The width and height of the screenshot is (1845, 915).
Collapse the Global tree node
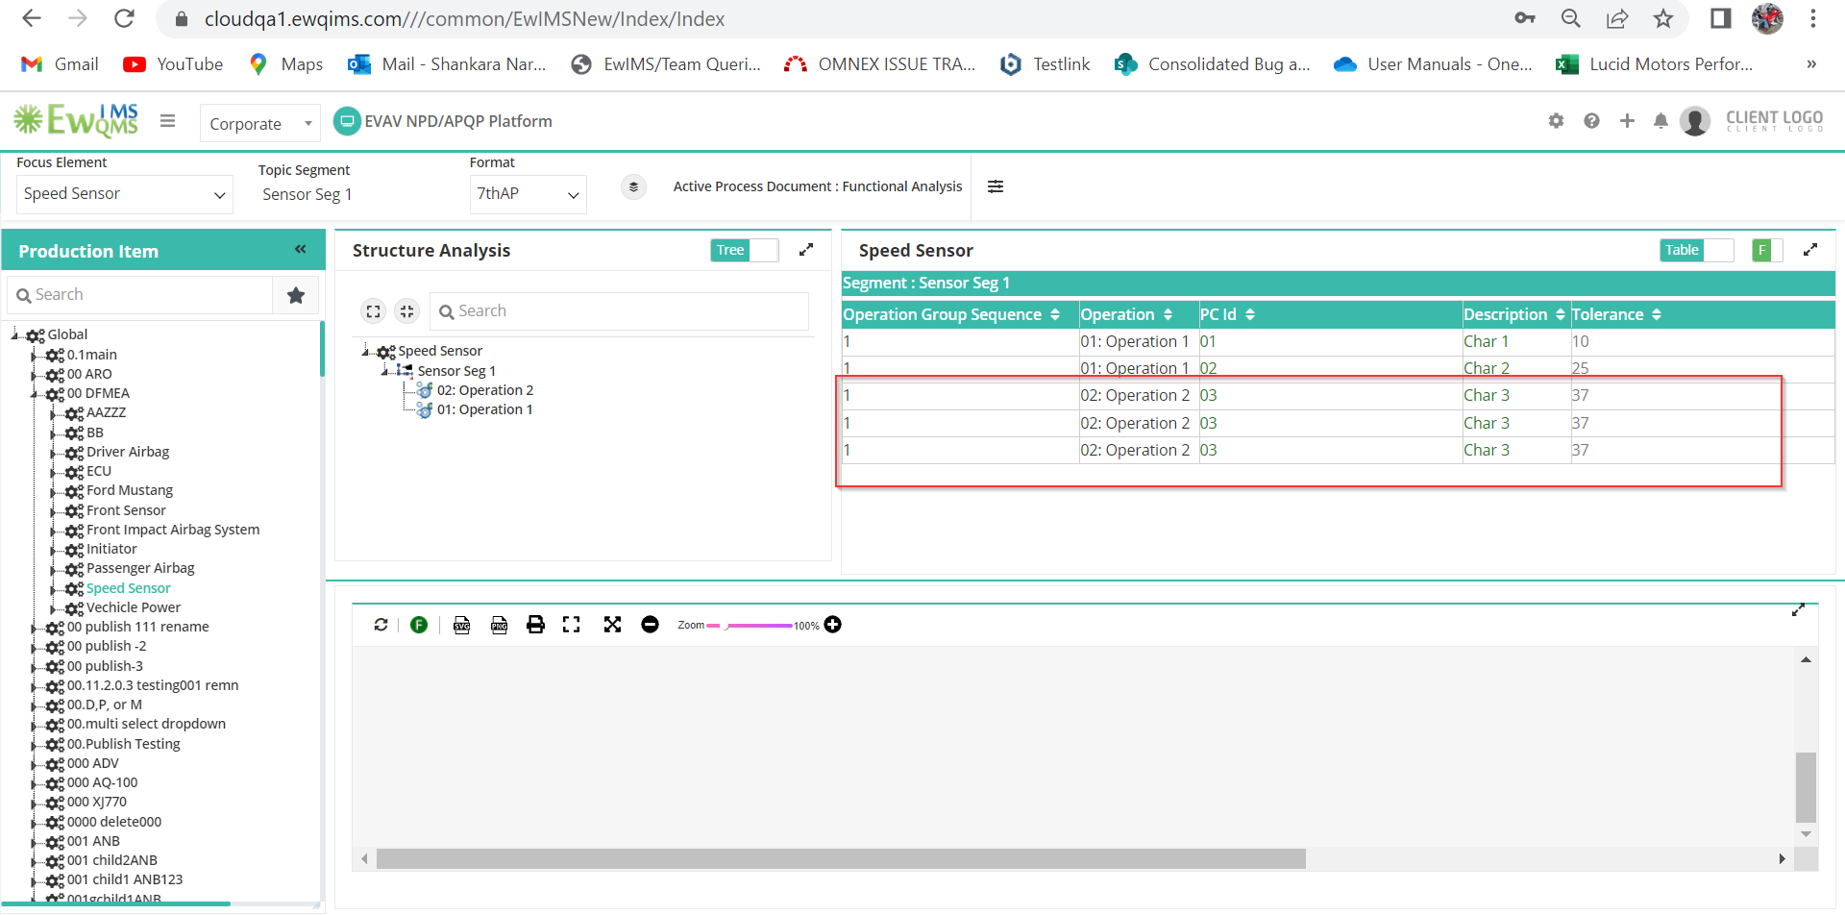(14, 334)
